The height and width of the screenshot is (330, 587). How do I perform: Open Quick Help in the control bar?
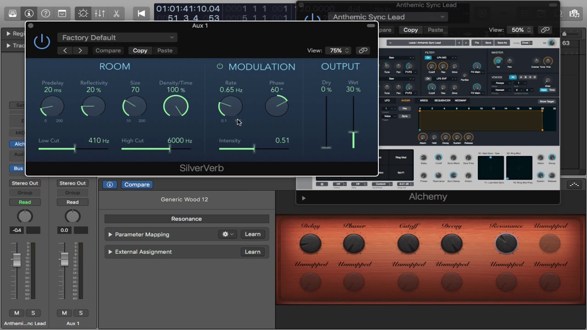[x=45, y=13]
